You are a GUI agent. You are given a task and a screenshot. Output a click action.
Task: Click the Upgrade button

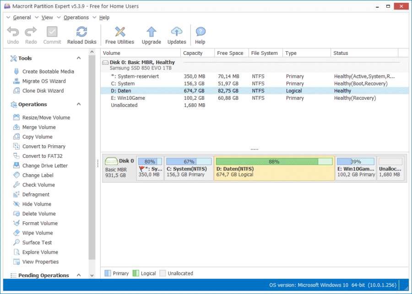click(151, 34)
